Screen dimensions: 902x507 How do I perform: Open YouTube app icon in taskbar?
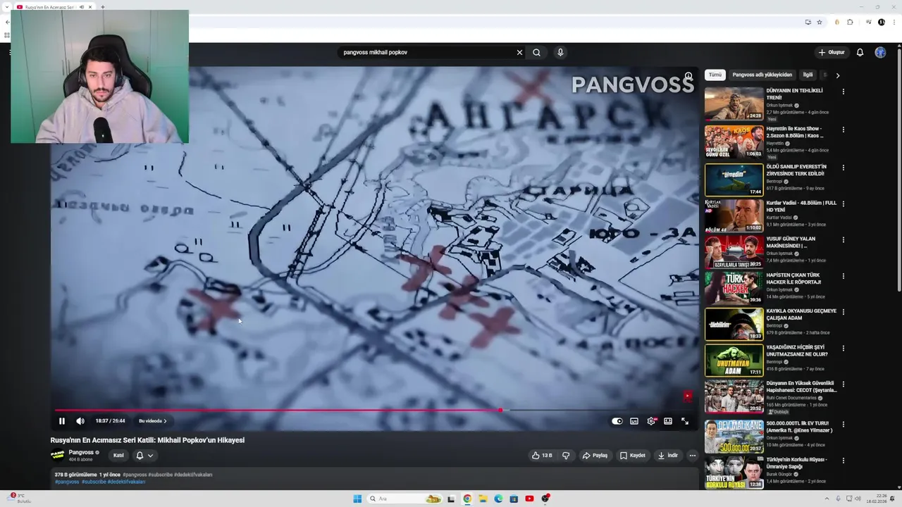(x=529, y=499)
